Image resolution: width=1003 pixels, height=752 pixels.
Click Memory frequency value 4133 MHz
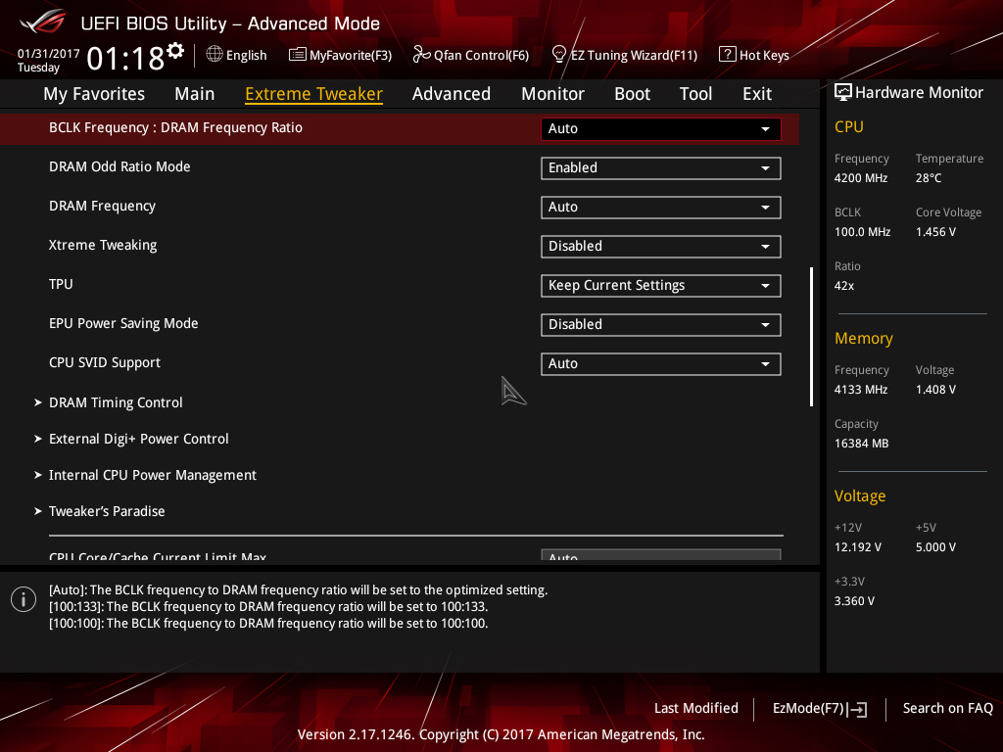[x=860, y=390]
